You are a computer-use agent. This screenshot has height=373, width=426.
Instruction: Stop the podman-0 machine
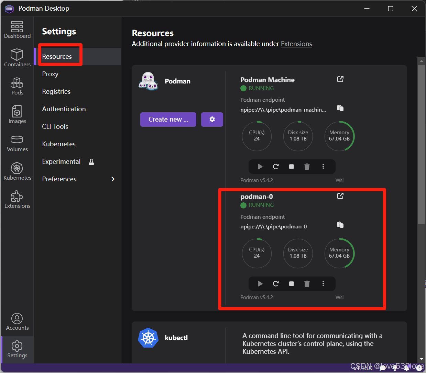tap(292, 284)
